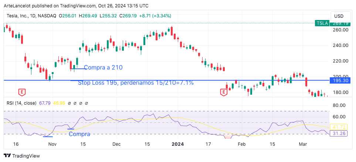Click the purple RSI value 67.79
356x162 pixels.
tap(45, 103)
